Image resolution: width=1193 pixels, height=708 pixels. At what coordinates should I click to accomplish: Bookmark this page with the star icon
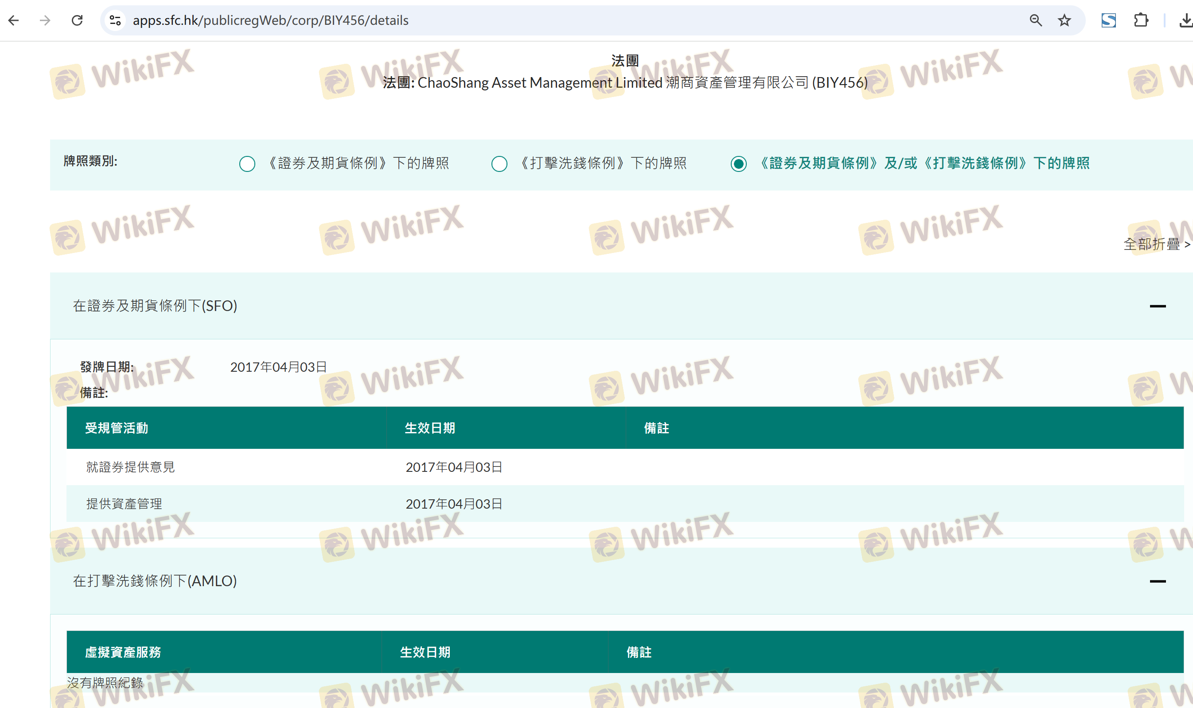[x=1064, y=20]
